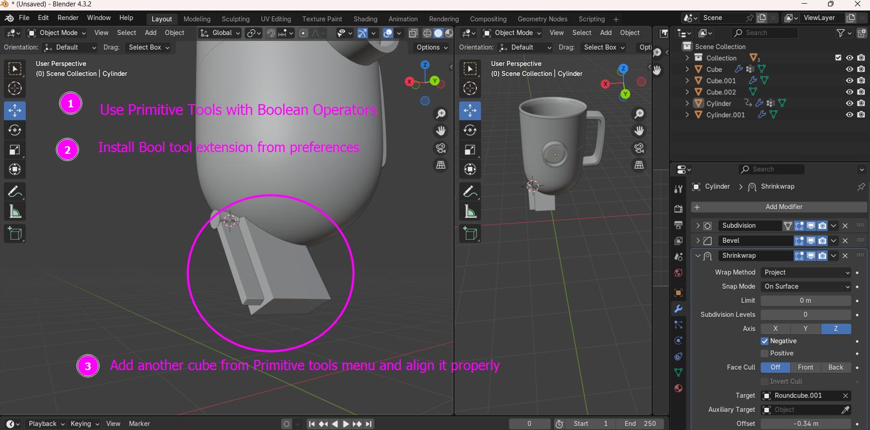Open left viewport Options dropdown
Screen dimensions: 870x430
tap(432, 47)
